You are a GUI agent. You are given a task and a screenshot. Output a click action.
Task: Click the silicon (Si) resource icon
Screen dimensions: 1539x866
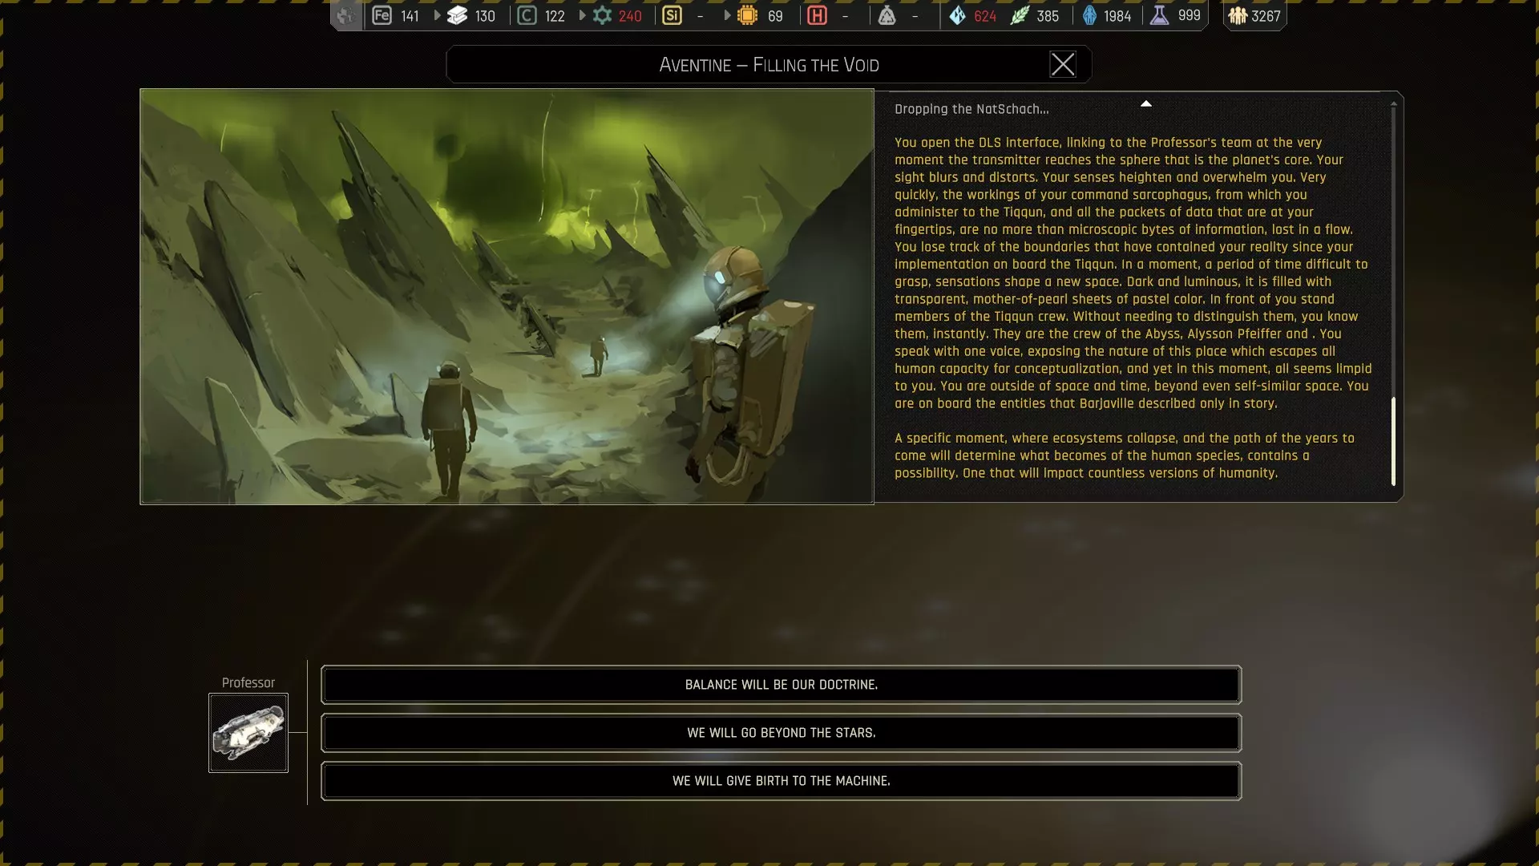(x=672, y=15)
